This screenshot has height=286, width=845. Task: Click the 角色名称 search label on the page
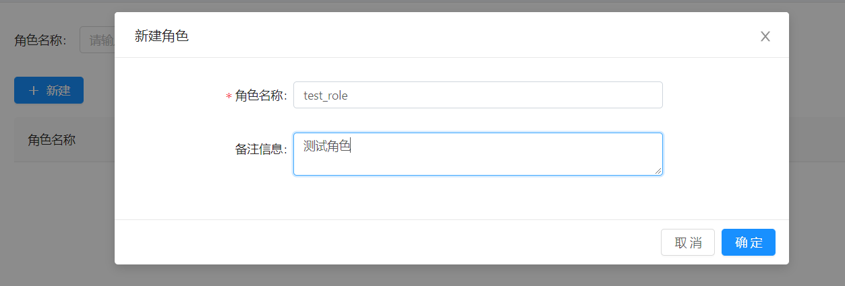tap(40, 40)
